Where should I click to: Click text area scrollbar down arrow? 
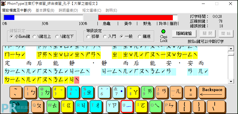(x=231, y=82)
